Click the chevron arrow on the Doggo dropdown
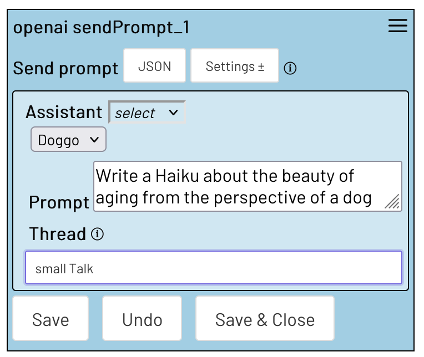 pyautogui.click(x=95, y=140)
